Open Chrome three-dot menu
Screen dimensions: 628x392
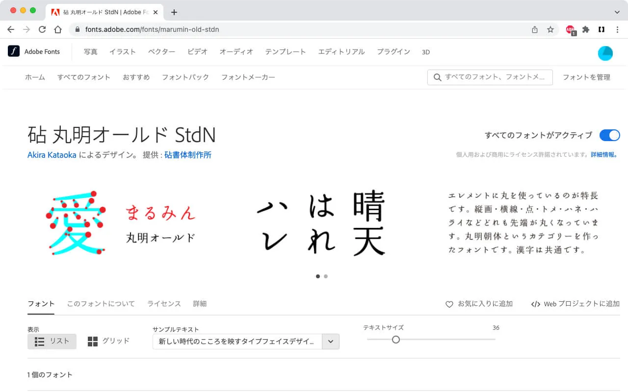[617, 29]
